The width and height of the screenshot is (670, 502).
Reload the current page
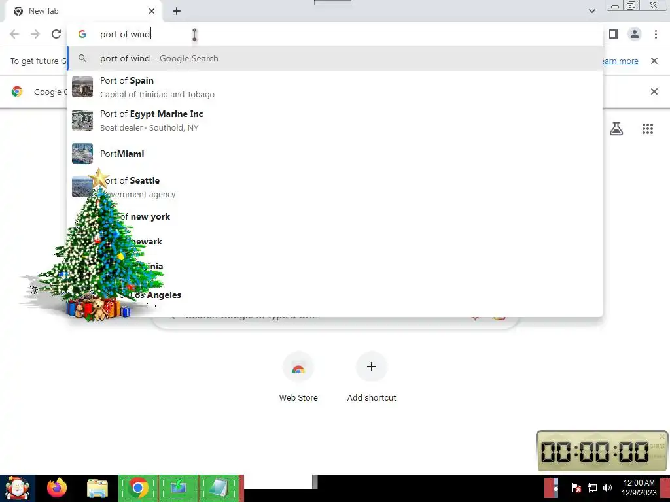[56, 34]
